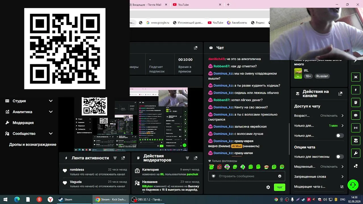Click danilich45 username in chat
This screenshot has width=363, height=204.
click(x=216, y=59)
